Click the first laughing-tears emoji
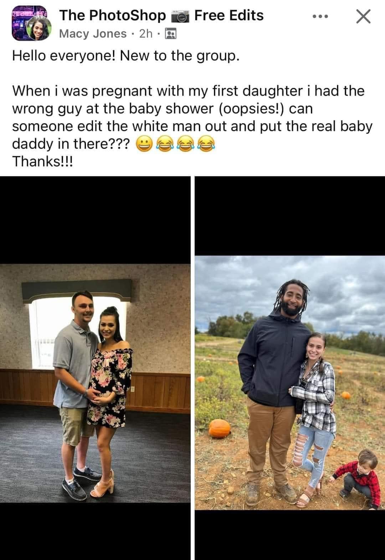 tap(164, 144)
